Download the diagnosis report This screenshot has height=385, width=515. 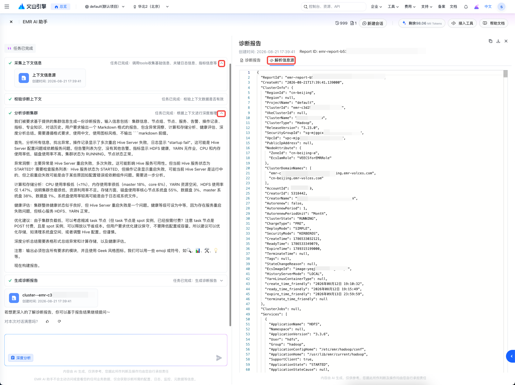point(498,41)
